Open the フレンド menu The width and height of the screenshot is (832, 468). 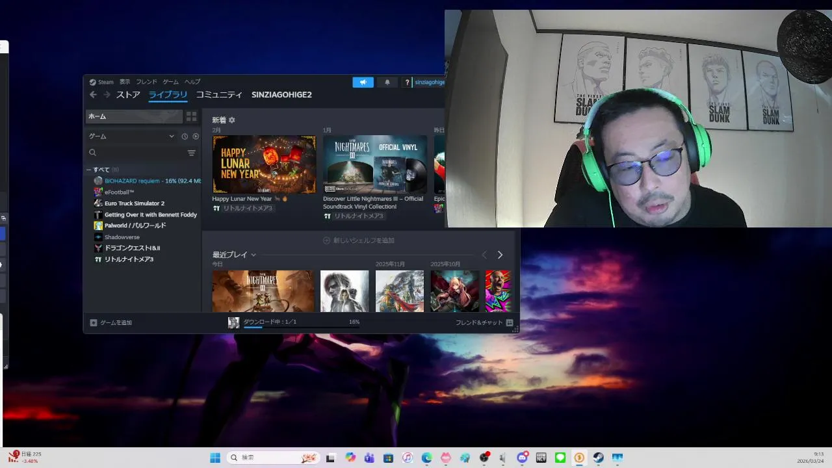(146, 82)
